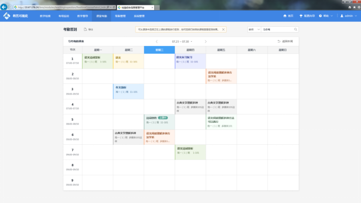Click the export document icon beside 考勤签到

click(x=85, y=29)
